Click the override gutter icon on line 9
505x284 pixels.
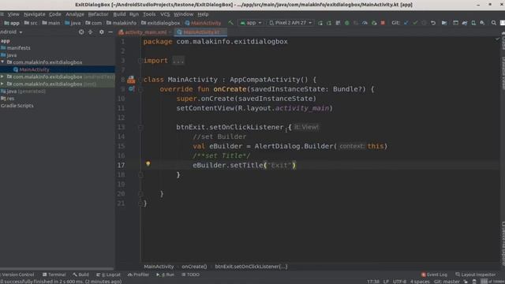[x=132, y=89]
